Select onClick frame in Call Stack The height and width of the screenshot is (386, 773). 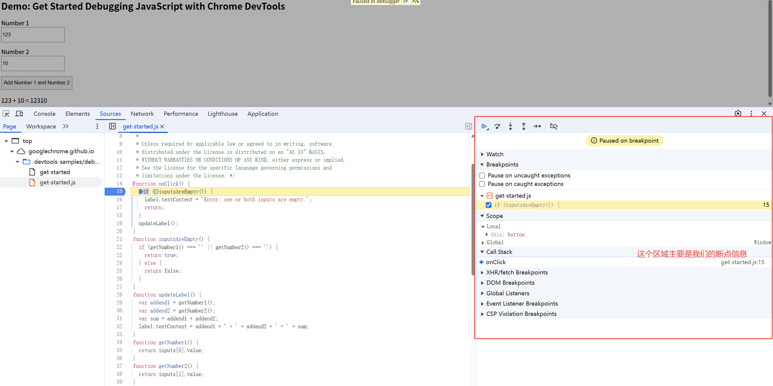[496, 262]
